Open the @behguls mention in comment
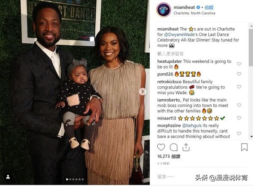The width and height of the screenshot is (253, 186). point(192,125)
